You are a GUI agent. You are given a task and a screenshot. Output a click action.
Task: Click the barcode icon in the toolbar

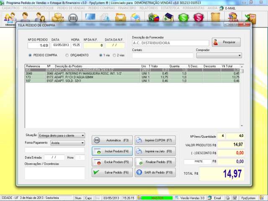coord(73,18)
